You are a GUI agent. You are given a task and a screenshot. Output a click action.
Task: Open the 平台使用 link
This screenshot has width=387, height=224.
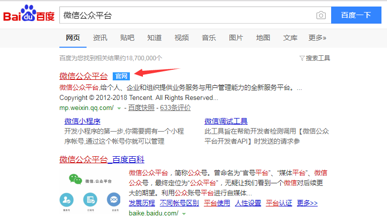click(x=217, y=203)
